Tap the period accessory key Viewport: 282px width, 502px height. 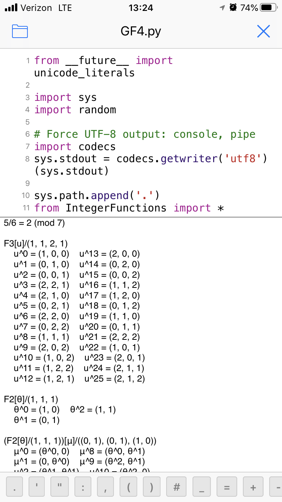click(14, 486)
